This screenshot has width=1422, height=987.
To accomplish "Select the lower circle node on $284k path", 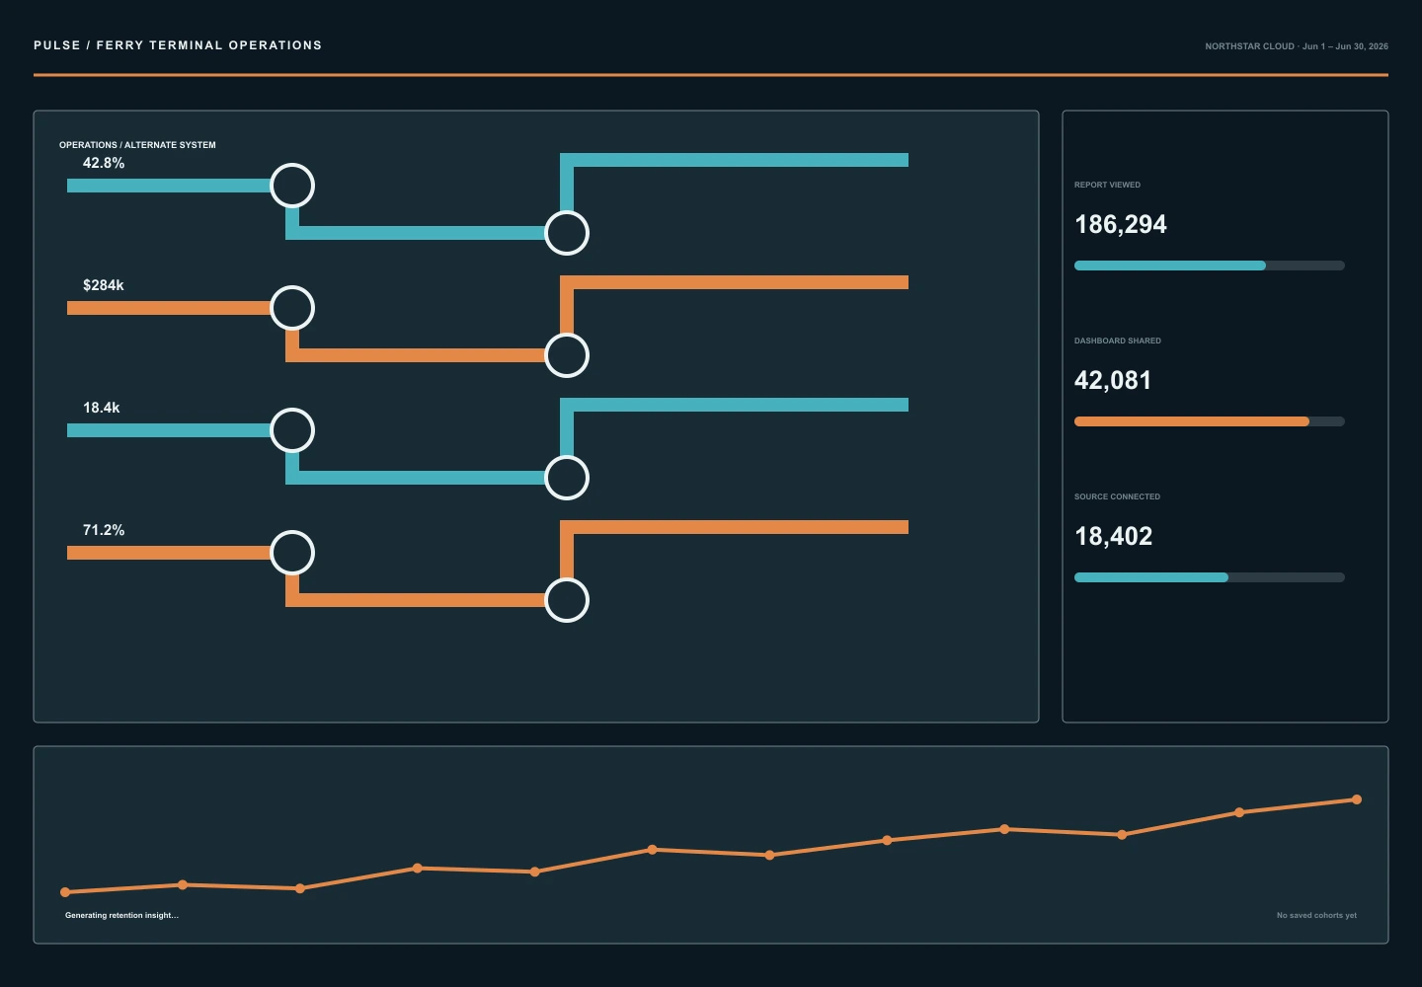I will point(567,355).
